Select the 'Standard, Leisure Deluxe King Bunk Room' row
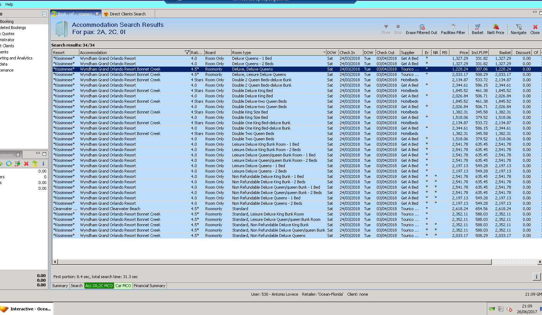The width and height of the screenshot is (542, 315). pos(297,214)
